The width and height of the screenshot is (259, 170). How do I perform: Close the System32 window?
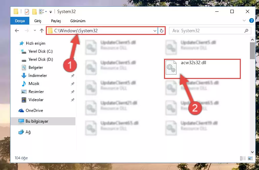(247, 11)
